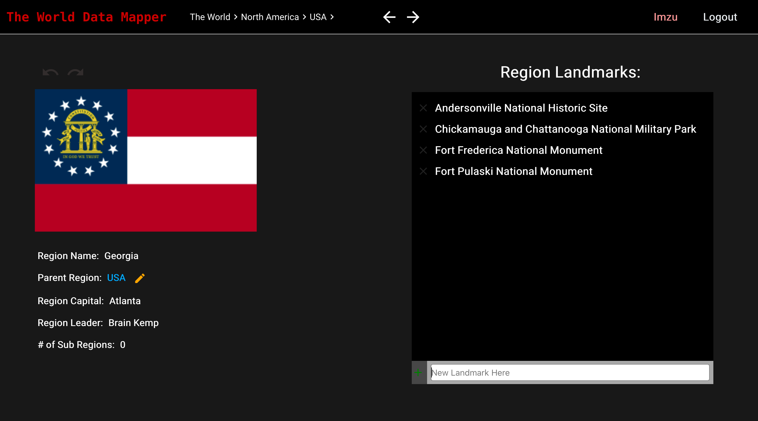This screenshot has width=758, height=421.
Task: Click the Logout button
Action: (x=720, y=17)
